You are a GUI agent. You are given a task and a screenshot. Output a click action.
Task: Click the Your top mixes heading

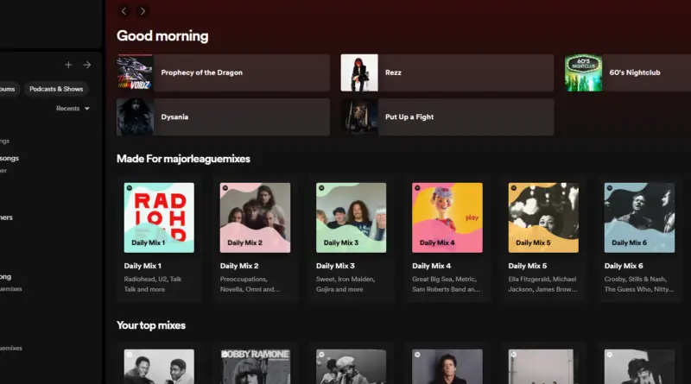[151, 325]
